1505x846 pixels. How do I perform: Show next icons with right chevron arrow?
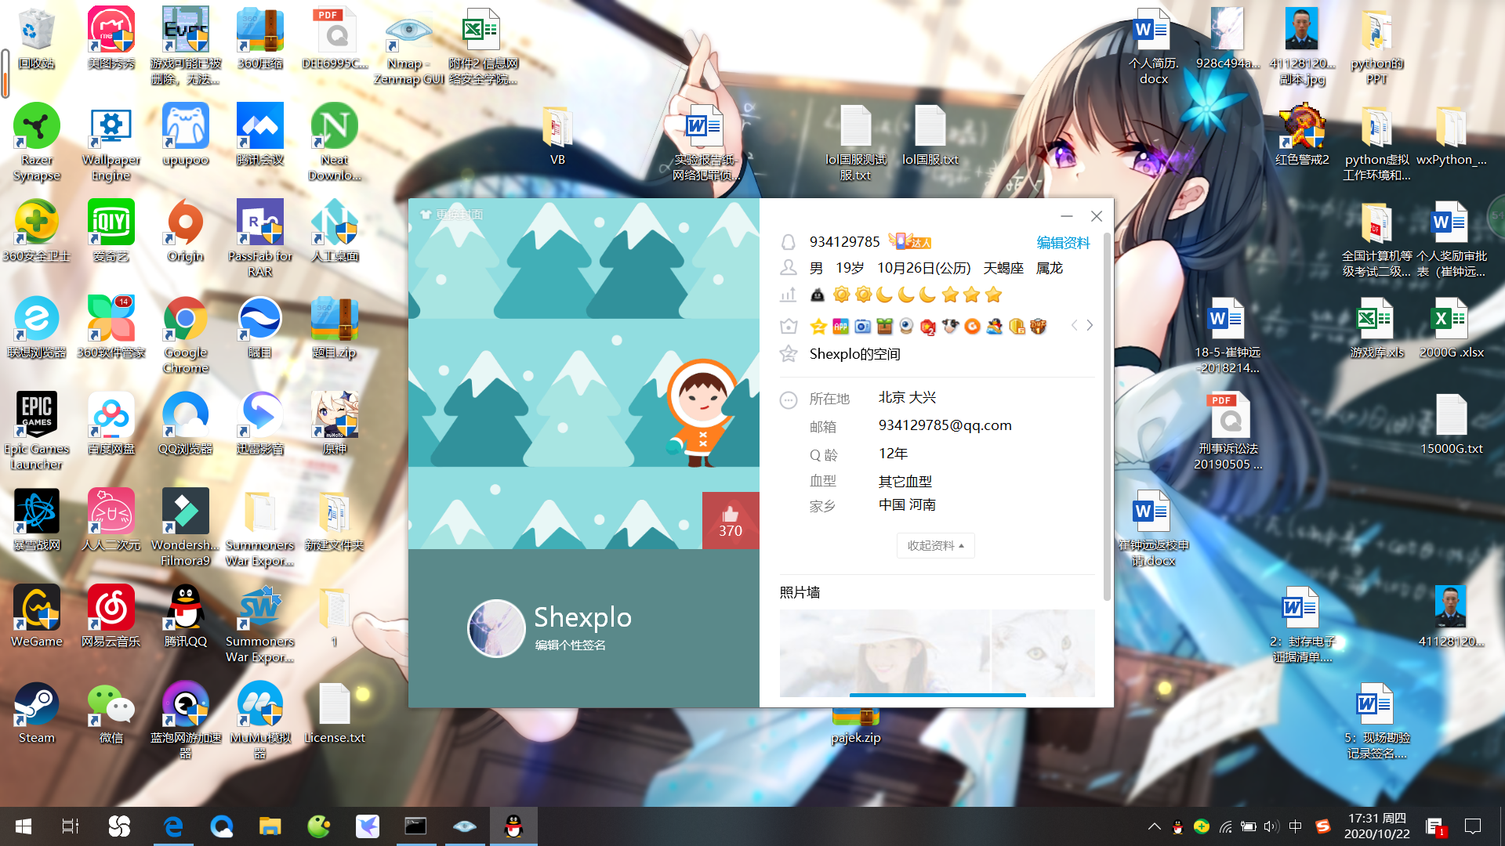pyautogui.click(x=1090, y=326)
